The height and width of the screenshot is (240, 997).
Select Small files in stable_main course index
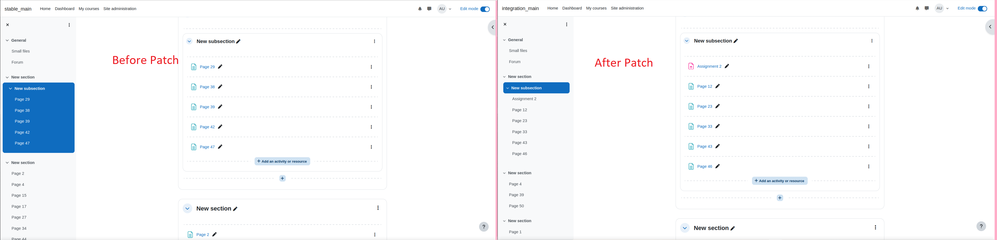click(x=21, y=51)
